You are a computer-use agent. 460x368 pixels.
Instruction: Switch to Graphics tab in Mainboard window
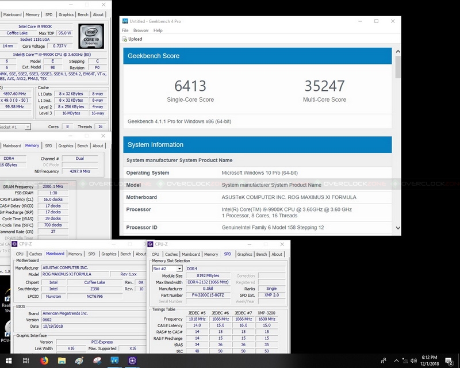(x=109, y=254)
